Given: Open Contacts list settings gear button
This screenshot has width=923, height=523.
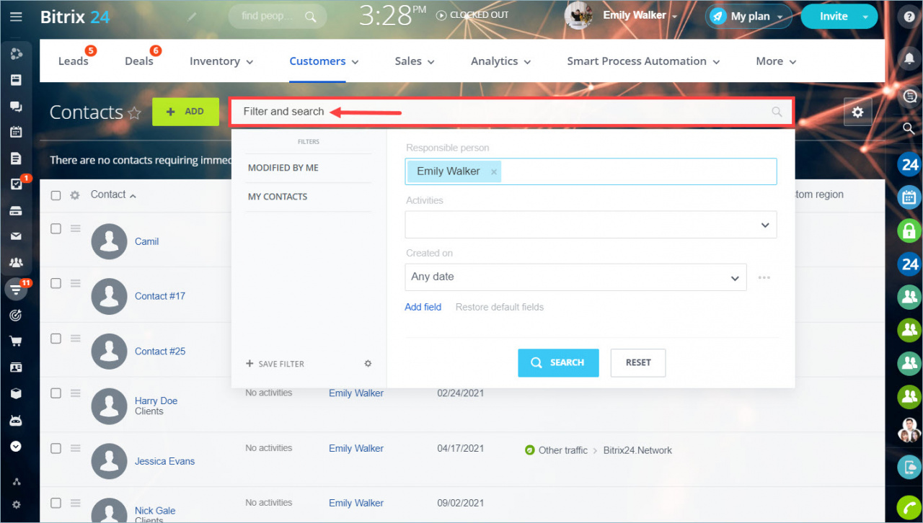Looking at the screenshot, I should [x=857, y=112].
